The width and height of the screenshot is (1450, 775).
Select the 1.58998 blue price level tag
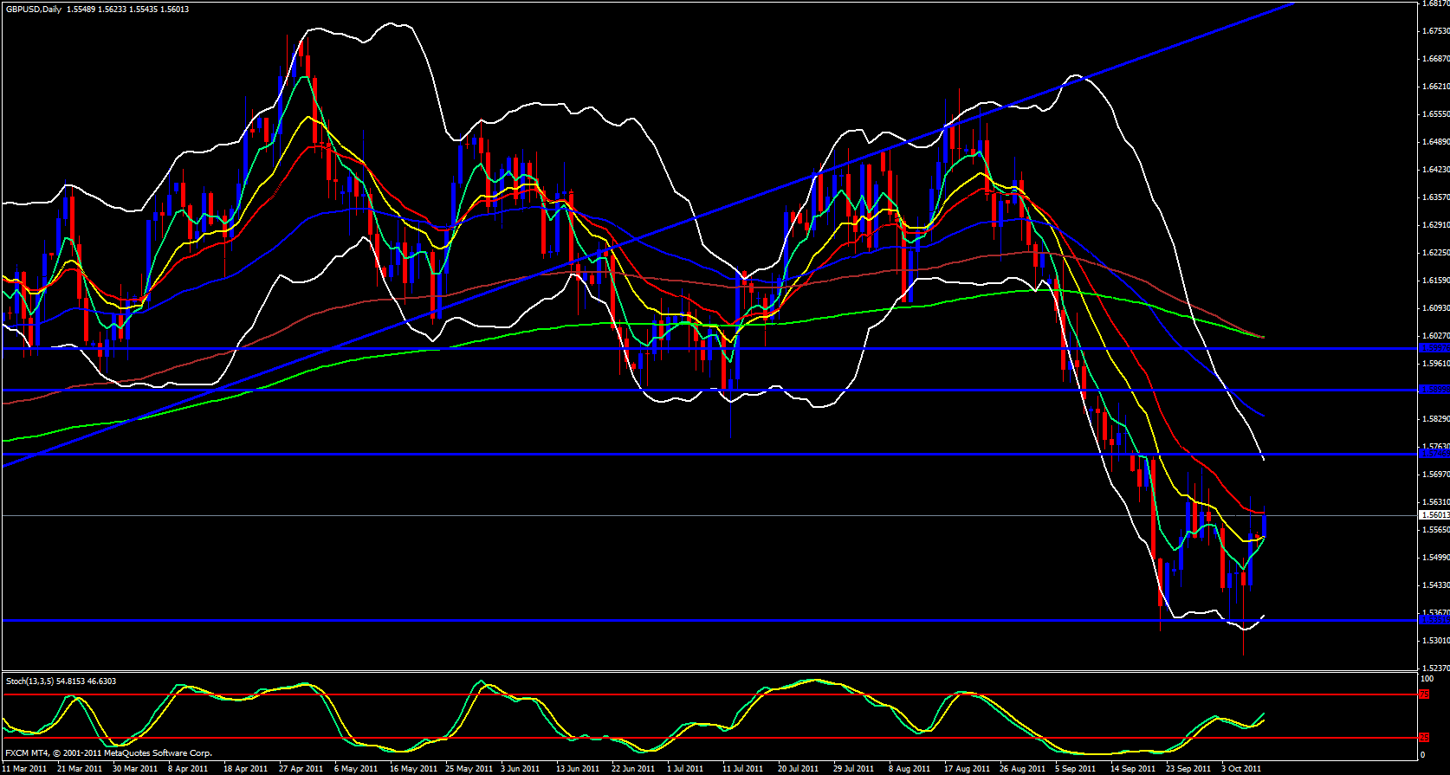pos(1434,390)
